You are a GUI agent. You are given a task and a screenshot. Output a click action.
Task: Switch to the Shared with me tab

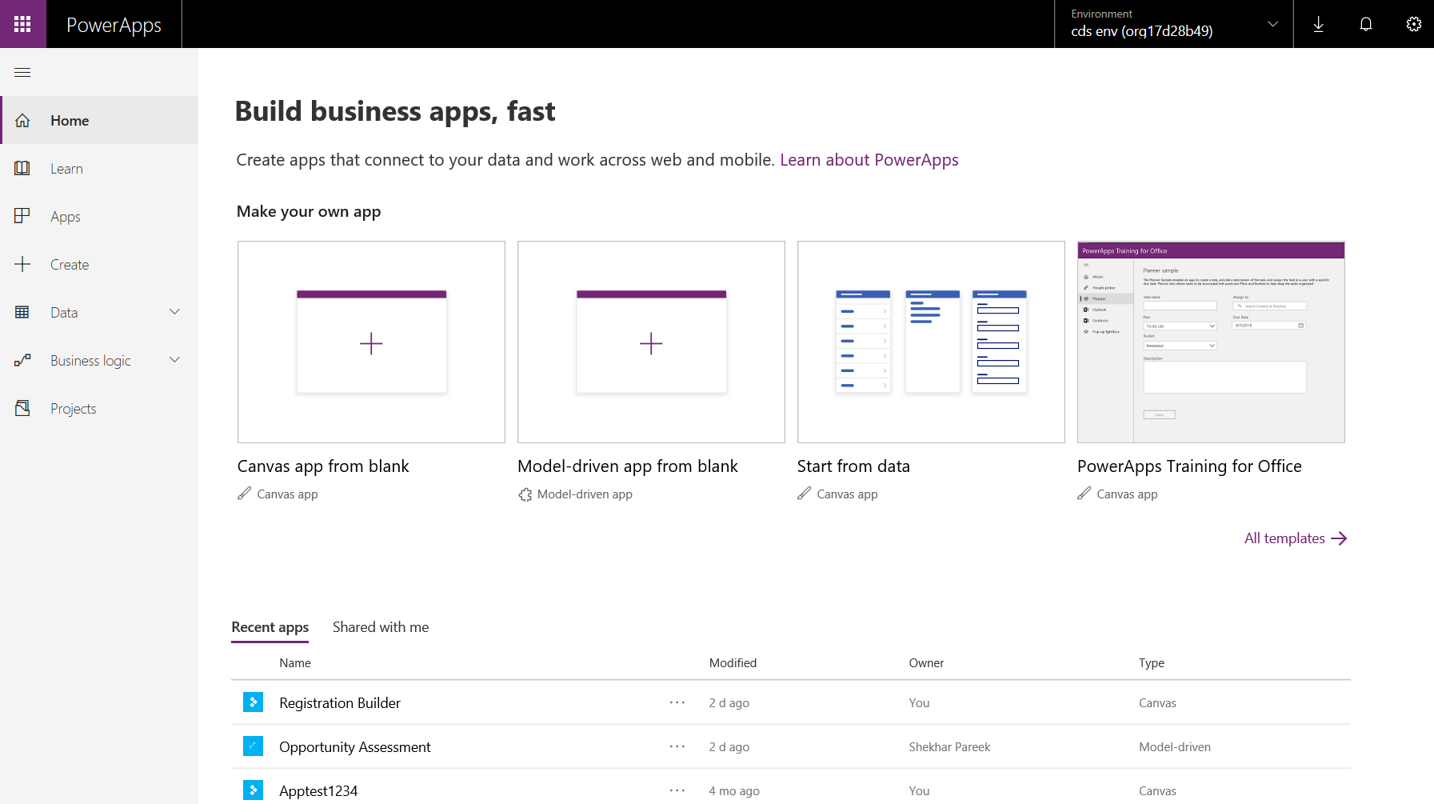pyautogui.click(x=381, y=627)
